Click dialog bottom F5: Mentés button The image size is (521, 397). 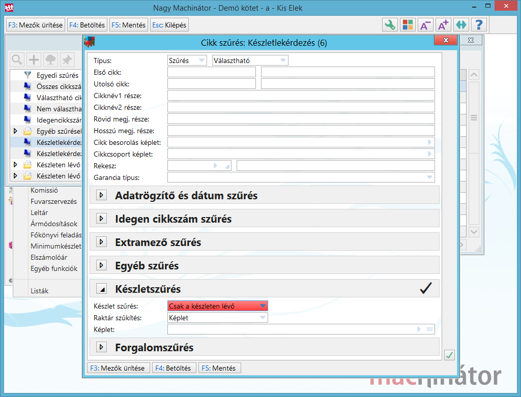pos(219,368)
